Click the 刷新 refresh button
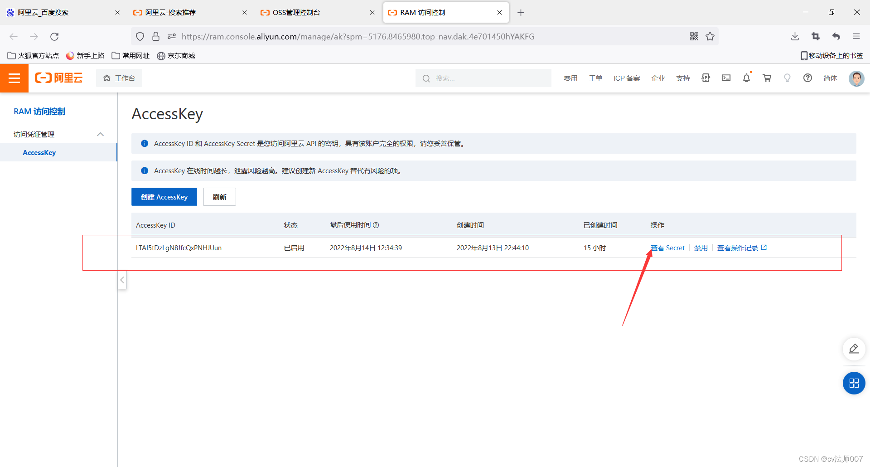Viewport: 870px width, 467px height. [x=219, y=197]
